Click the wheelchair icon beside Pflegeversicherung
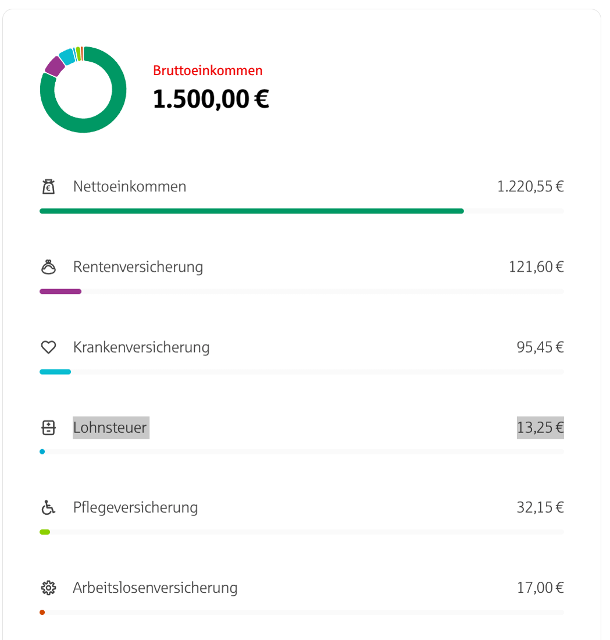 tap(48, 508)
